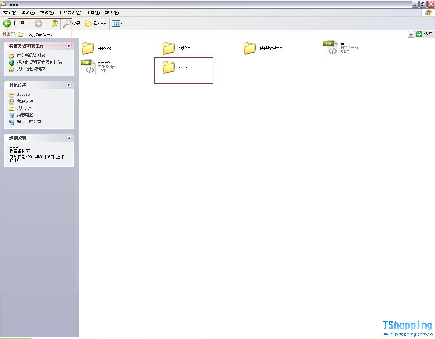Open the Back button history dropdown arrow
The image size is (435, 339).
[x=29, y=23]
